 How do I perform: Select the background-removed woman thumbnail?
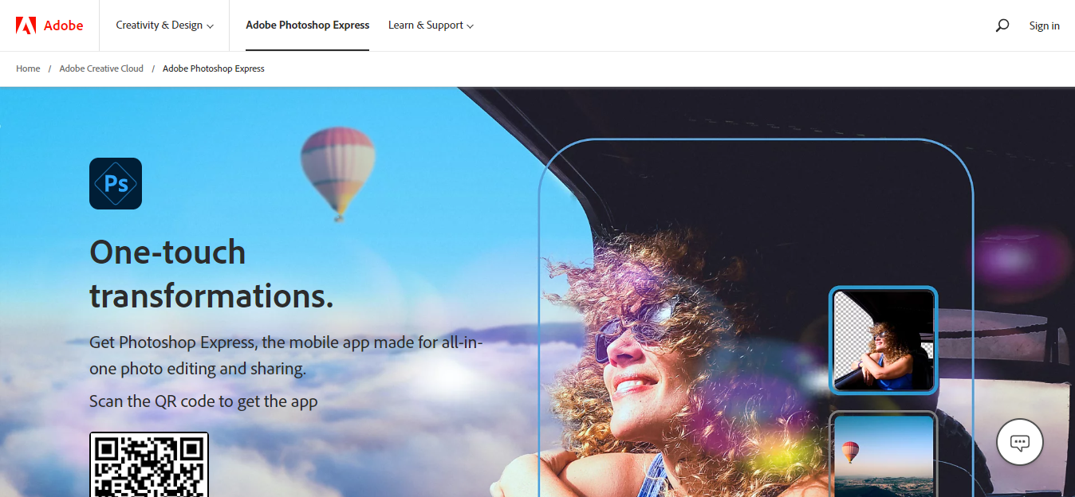pos(884,340)
